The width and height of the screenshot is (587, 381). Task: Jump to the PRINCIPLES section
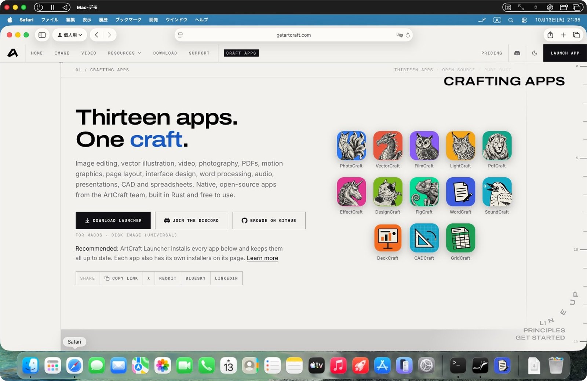544,330
